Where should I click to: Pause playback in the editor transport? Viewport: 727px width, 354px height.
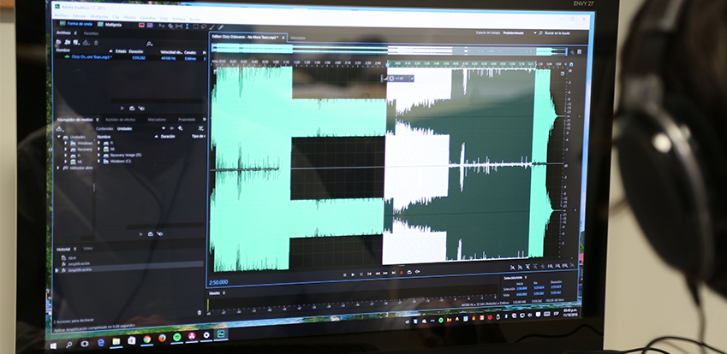[x=361, y=274]
